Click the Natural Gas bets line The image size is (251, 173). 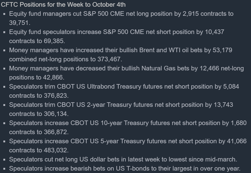(x=126, y=68)
